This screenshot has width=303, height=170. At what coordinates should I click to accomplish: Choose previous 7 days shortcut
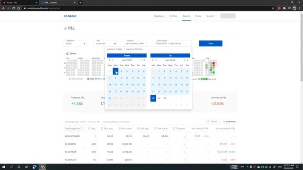(115, 49)
